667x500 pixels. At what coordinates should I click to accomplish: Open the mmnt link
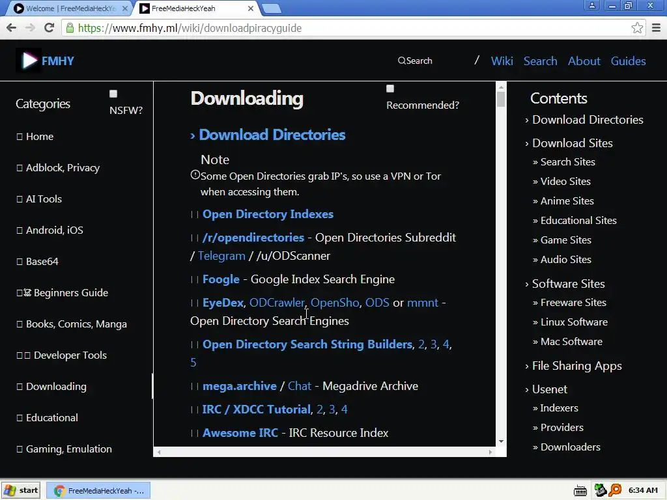pos(422,303)
